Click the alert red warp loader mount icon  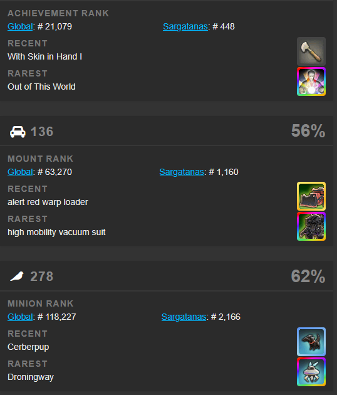(x=311, y=196)
